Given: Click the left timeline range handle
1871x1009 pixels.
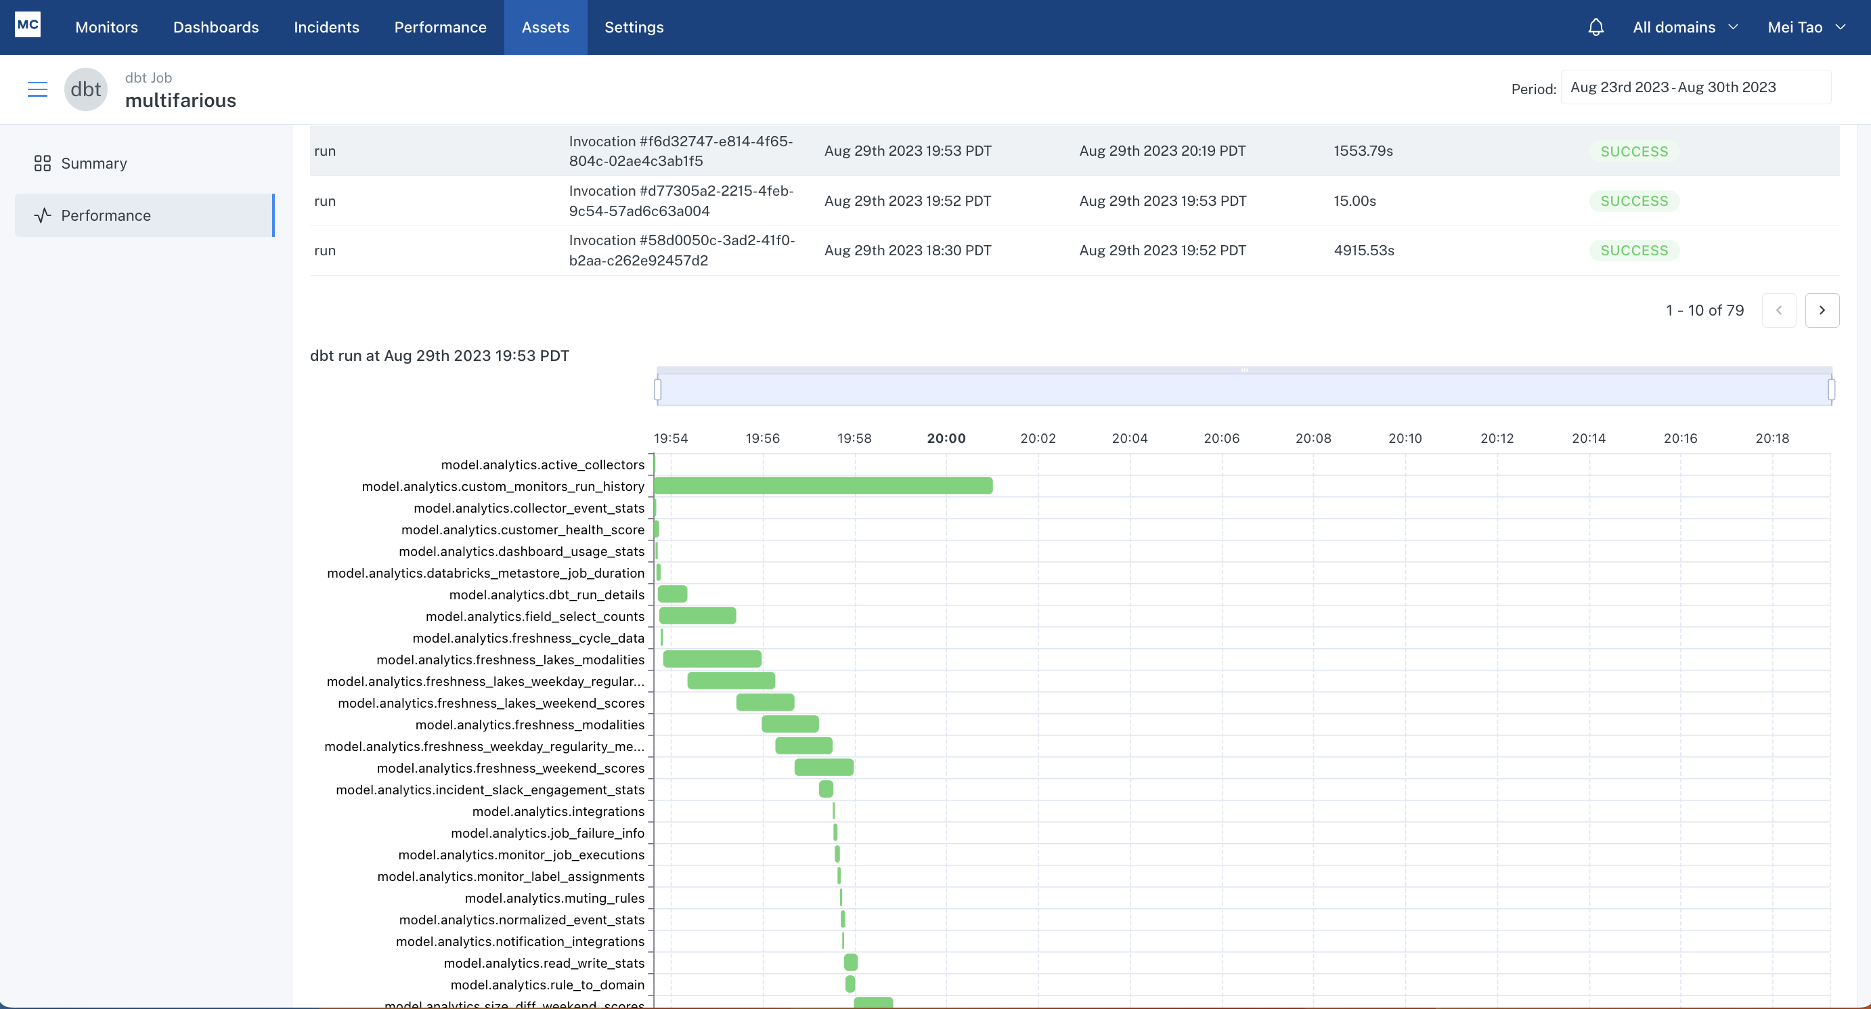Looking at the screenshot, I should tap(657, 389).
